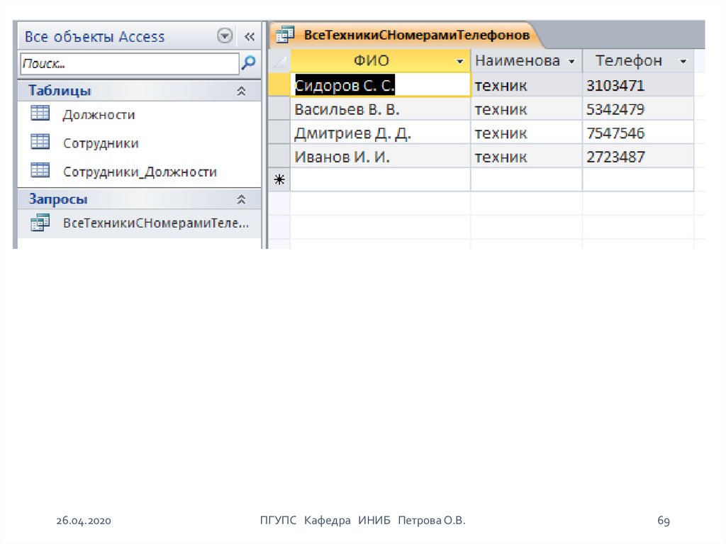
Task: Open the Все объекты Access category dropdown
Action: pyautogui.click(x=225, y=36)
